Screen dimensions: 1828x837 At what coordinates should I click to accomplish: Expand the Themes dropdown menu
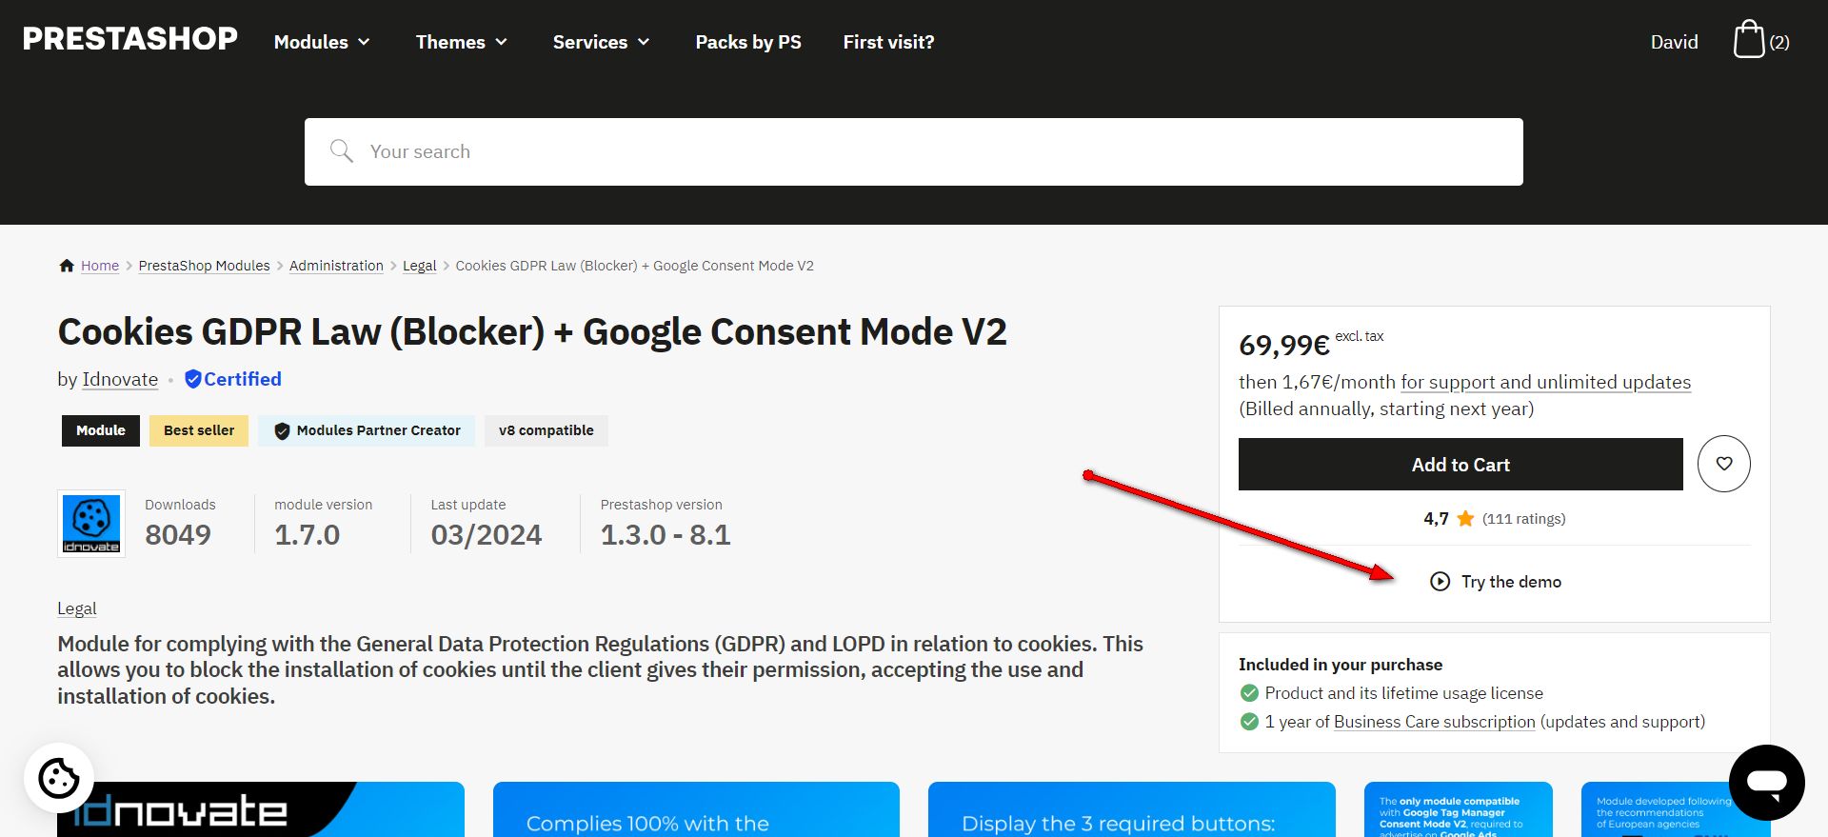(462, 42)
